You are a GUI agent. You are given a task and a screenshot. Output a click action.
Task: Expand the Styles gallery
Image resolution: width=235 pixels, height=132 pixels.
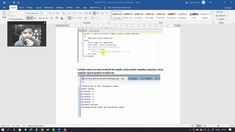click(x=211, y=18)
